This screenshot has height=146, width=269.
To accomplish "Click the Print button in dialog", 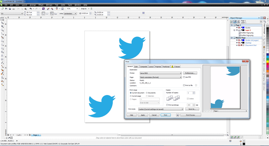I will (165, 115).
